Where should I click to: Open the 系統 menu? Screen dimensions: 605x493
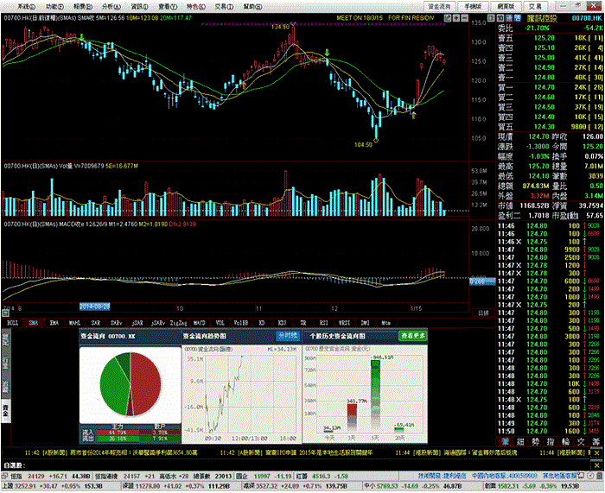pos(26,7)
